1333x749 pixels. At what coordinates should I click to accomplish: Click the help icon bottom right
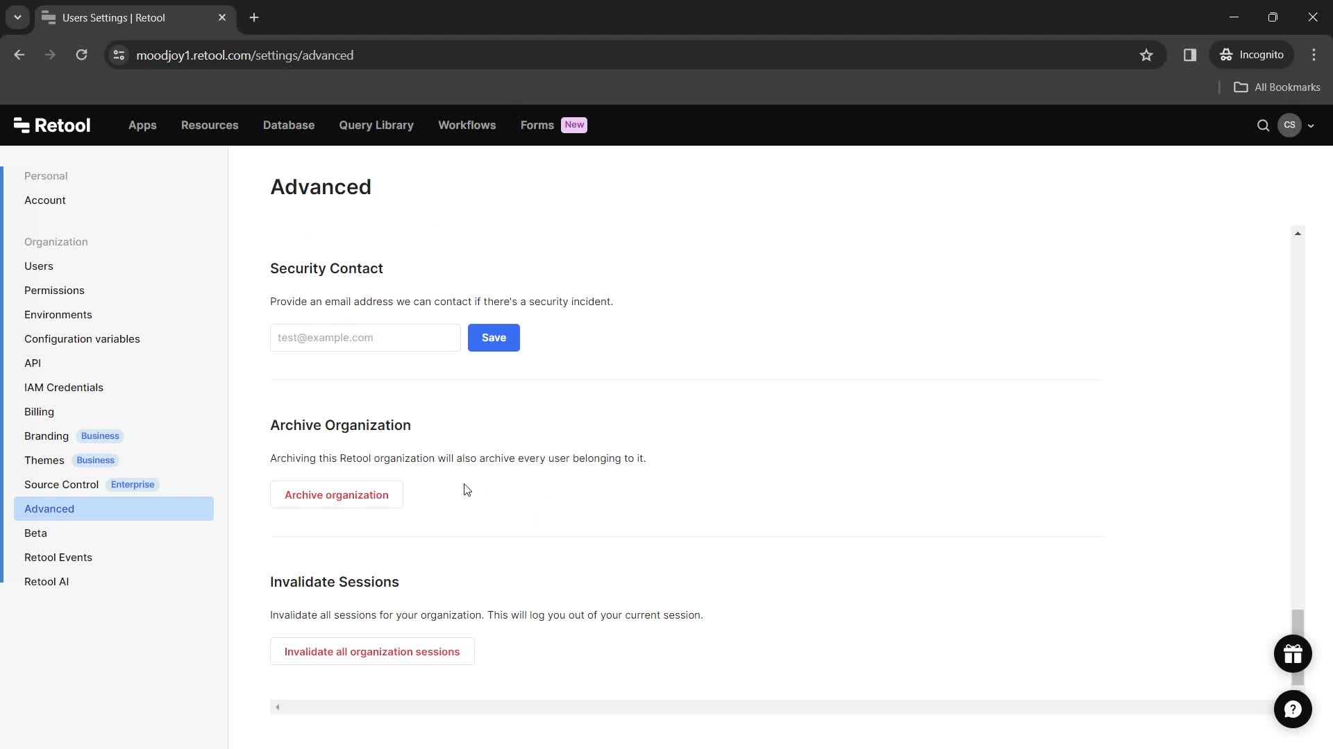click(x=1293, y=709)
